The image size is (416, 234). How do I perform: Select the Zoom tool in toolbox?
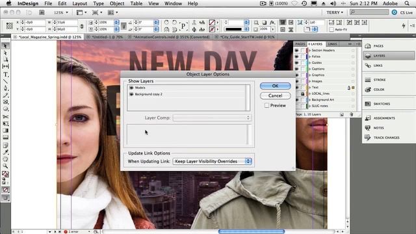click(x=5, y=166)
